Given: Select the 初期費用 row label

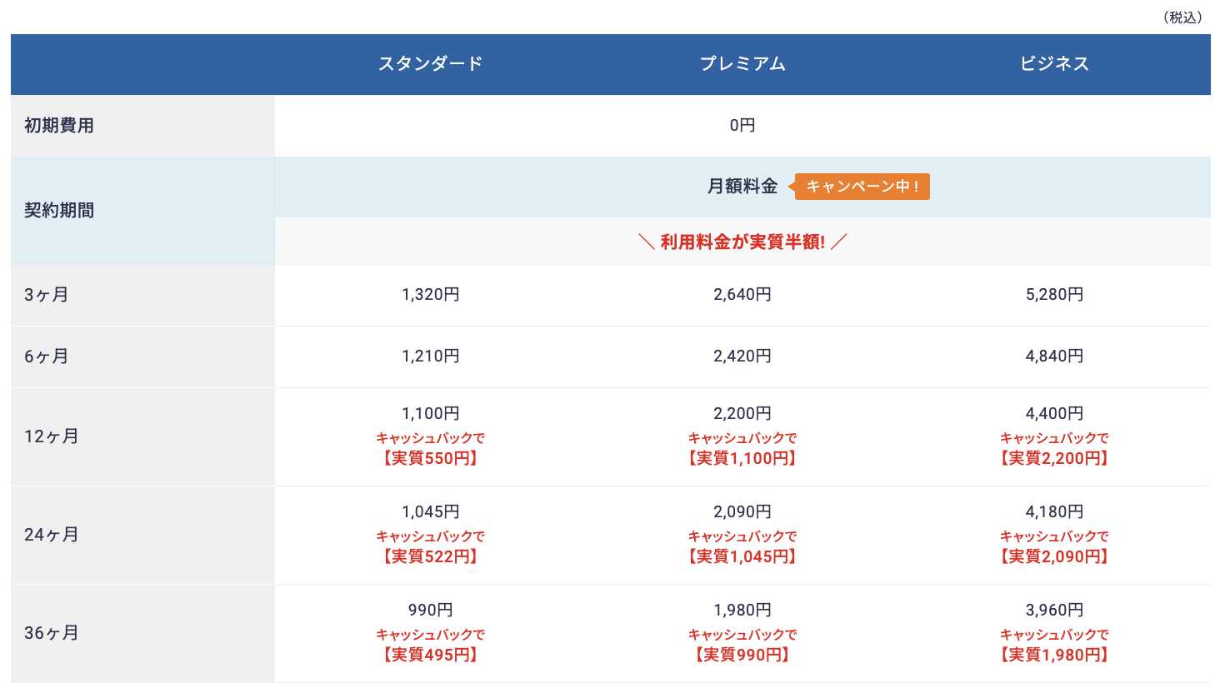Looking at the screenshot, I should [59, 126].
